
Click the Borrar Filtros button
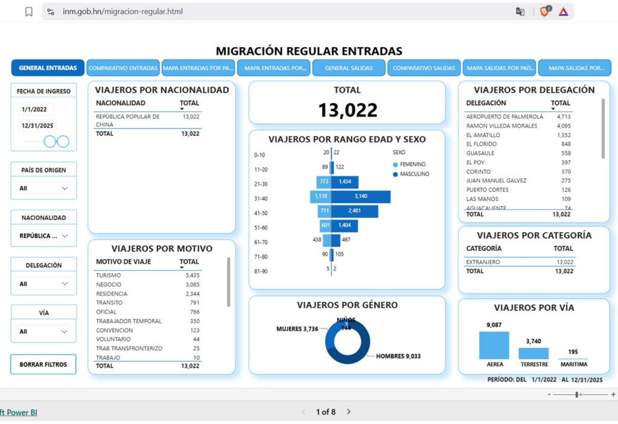point(43,364)
